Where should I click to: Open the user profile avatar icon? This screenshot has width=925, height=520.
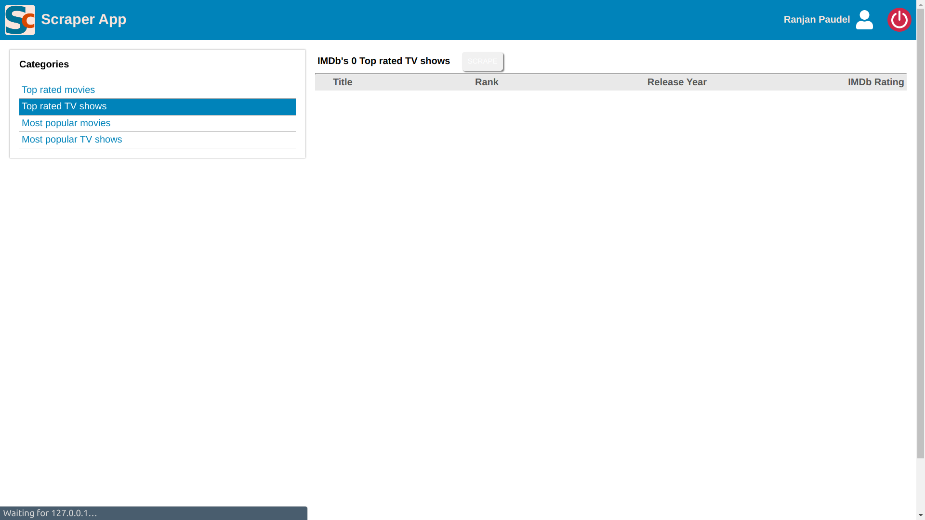(864, 20)
